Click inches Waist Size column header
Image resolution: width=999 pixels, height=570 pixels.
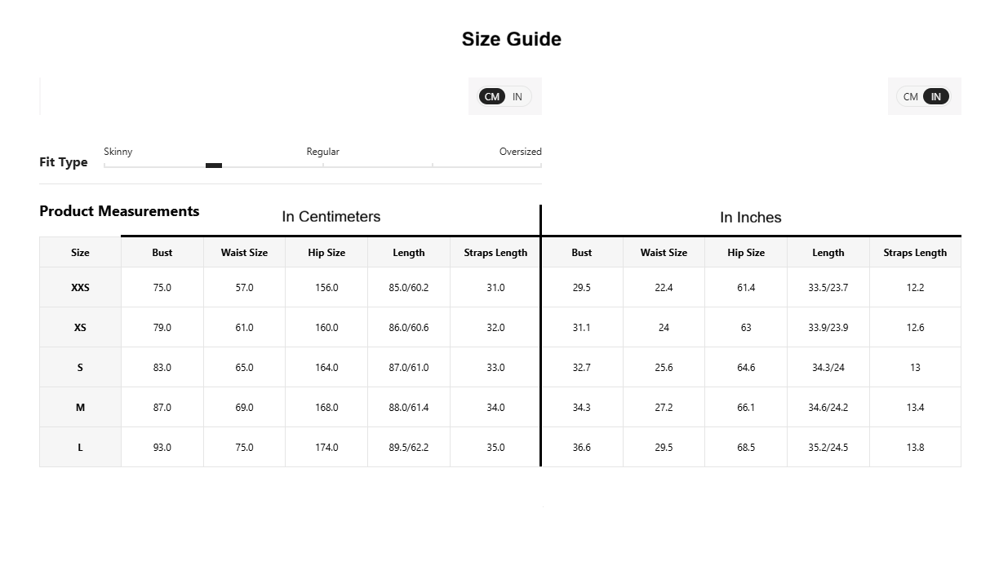pos(664,253)
